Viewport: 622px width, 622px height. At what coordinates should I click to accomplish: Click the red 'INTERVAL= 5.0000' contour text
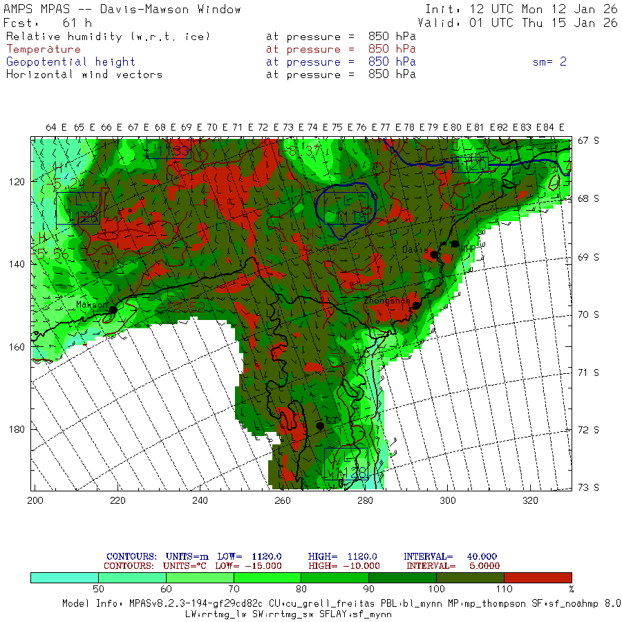[453, 566]
